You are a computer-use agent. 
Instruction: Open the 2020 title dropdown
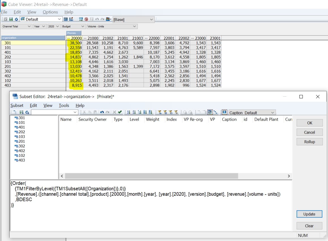[x=57, y=26]
